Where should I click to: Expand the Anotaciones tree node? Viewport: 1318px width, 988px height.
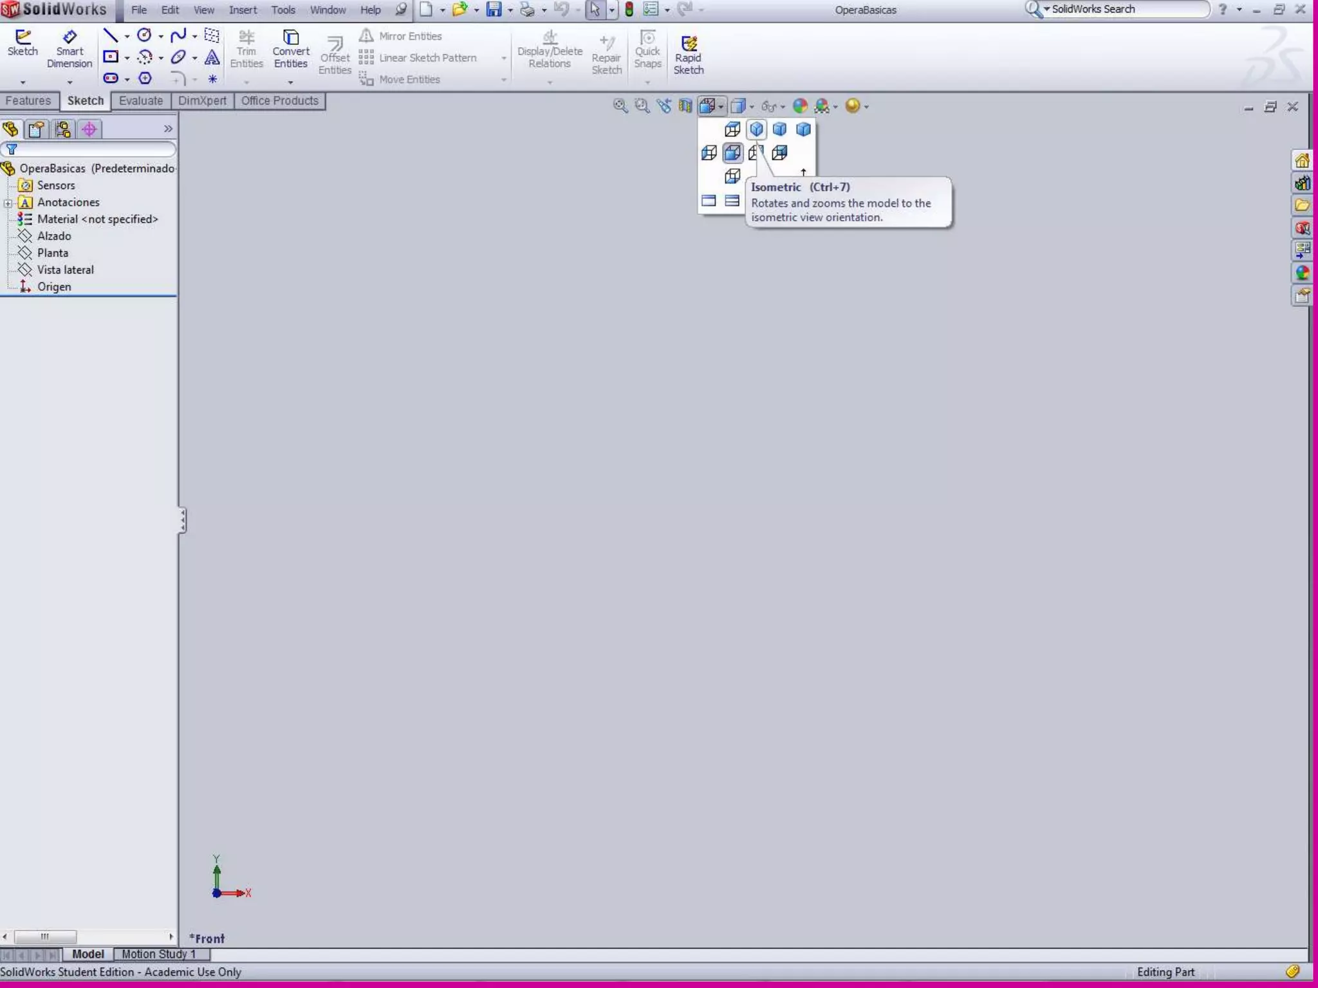click(8, 203)
